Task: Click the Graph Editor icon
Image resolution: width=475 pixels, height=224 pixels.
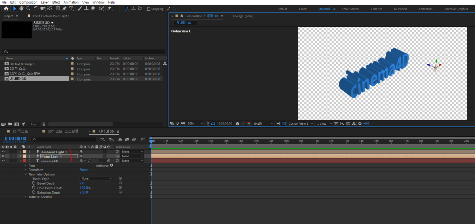Action: point(143,140)
